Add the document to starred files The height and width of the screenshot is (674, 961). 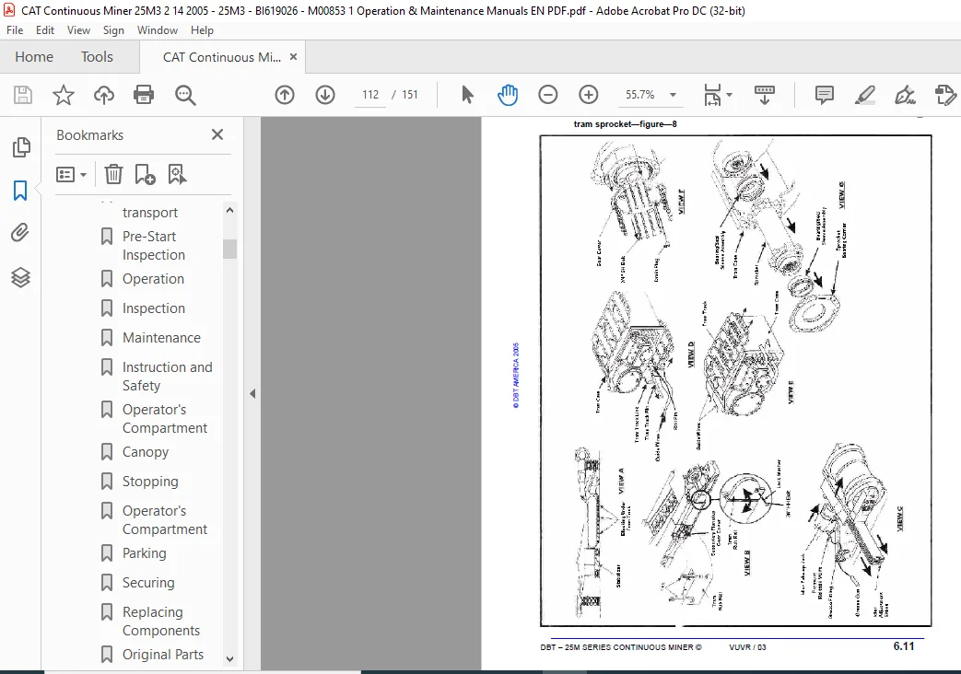tap(64, 95)
